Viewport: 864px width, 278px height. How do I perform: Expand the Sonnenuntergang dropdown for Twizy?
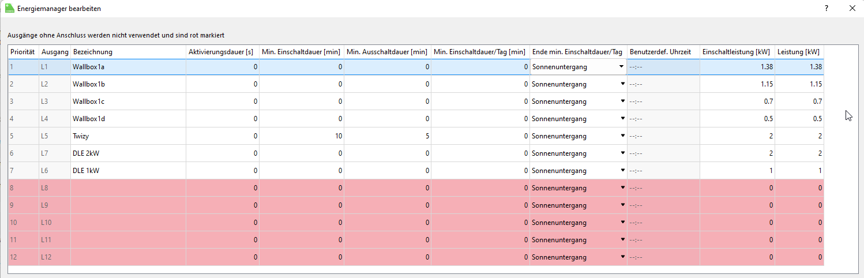point(623,136)
